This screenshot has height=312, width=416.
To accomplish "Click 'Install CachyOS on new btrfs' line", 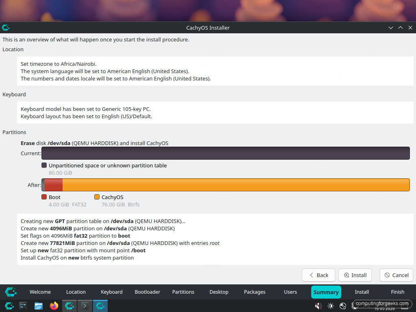I will [77, 258].
